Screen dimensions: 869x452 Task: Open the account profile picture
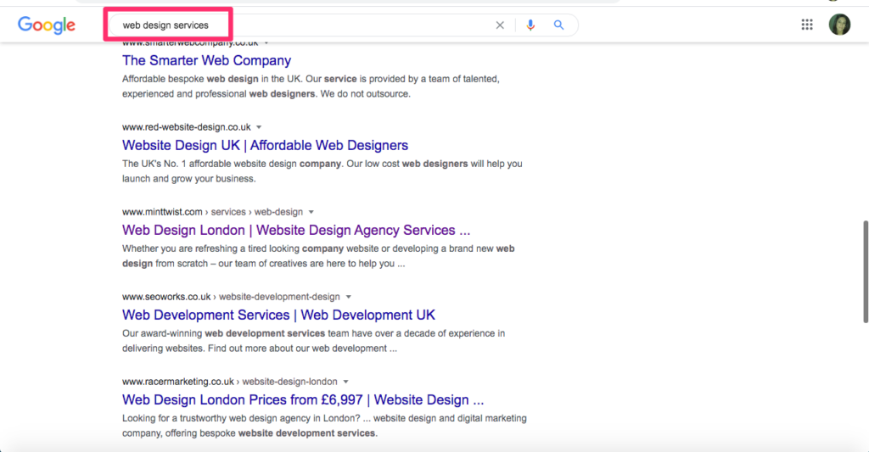(x=839, y=25)
